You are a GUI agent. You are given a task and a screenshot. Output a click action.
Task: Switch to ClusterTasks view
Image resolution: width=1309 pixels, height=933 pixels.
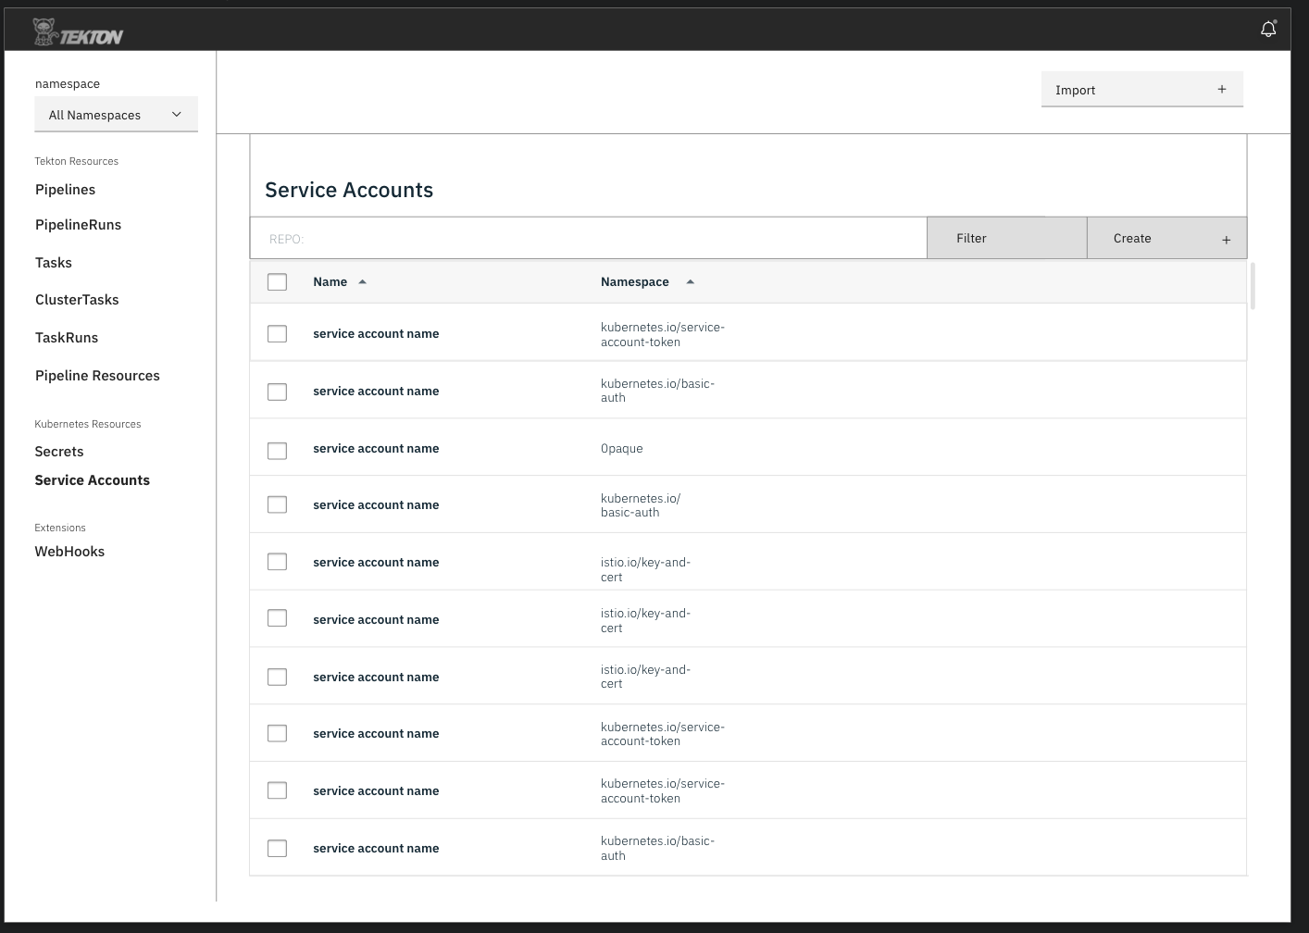point(77,299)
